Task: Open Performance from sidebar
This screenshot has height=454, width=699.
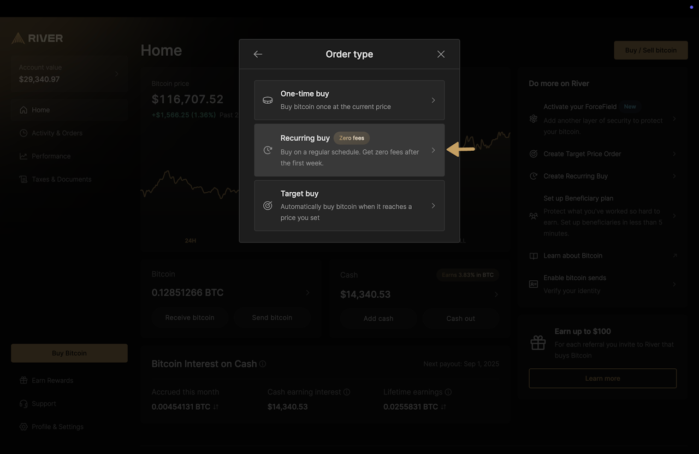Action: tap(51, 156)
